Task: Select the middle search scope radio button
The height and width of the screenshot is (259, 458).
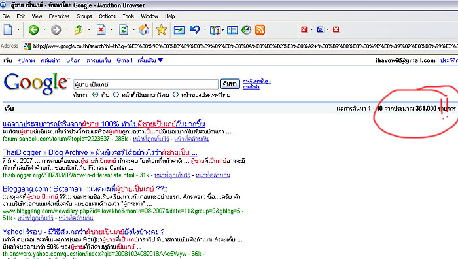Action: pos(116,95)
